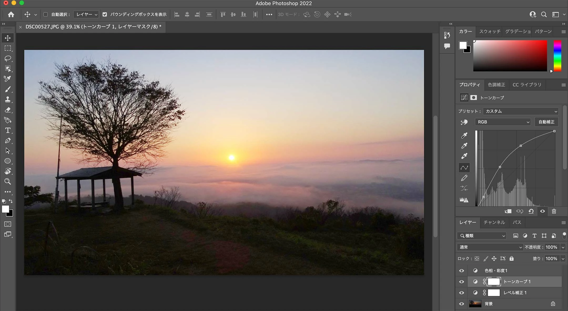Select the Horizontal Type tool
The width and height of the screenshot is (568, 311).
click(x=8, y=130)
